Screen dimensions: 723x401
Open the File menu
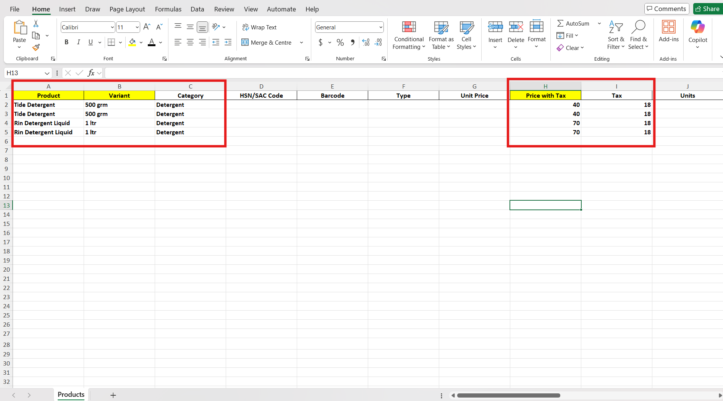click(x=15, y=9)
